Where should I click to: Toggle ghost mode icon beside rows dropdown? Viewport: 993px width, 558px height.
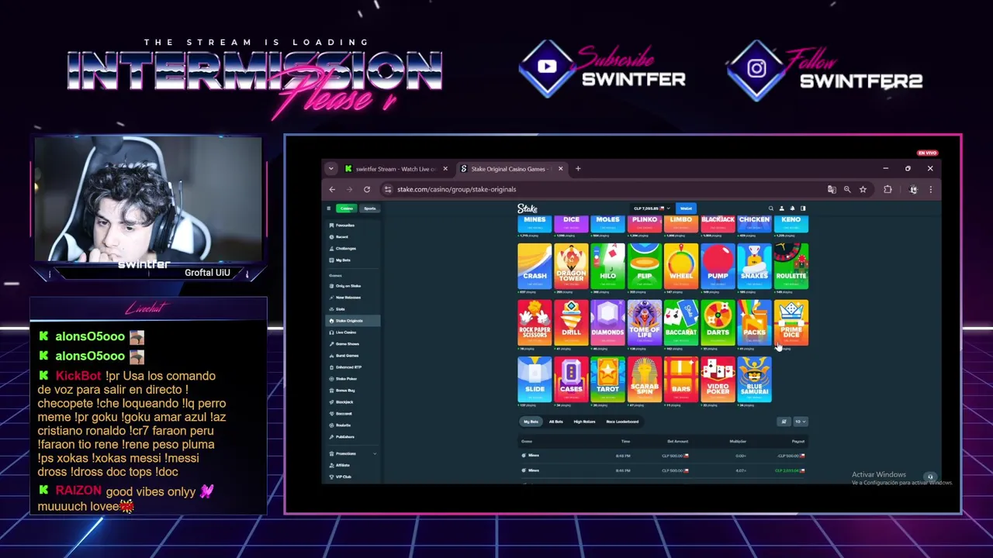pyautogui.click(x=784, y=422)
